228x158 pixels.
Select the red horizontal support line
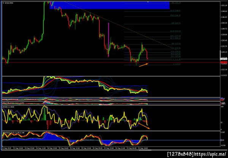(x=111, y=63)
